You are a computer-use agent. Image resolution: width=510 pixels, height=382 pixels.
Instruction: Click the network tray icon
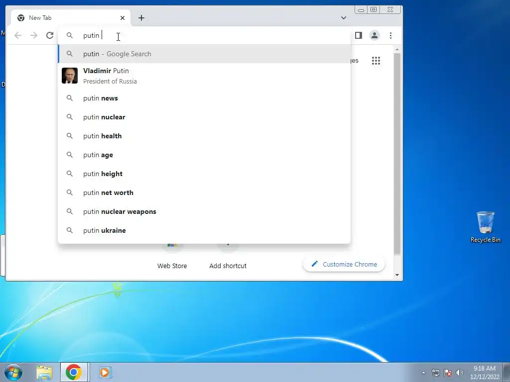pyautogui.click(x=435, y=373)
